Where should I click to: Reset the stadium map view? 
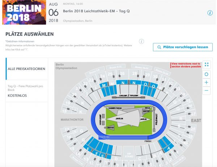(x=207, y=74)
